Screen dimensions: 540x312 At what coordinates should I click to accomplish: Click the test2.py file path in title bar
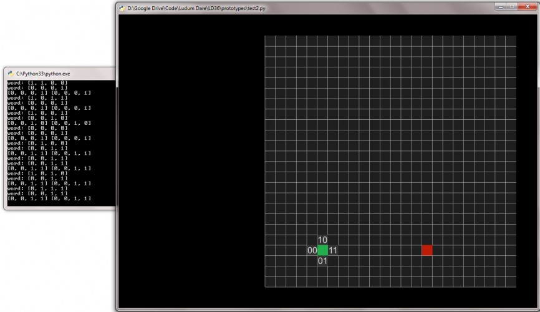(x=196, y=8)
